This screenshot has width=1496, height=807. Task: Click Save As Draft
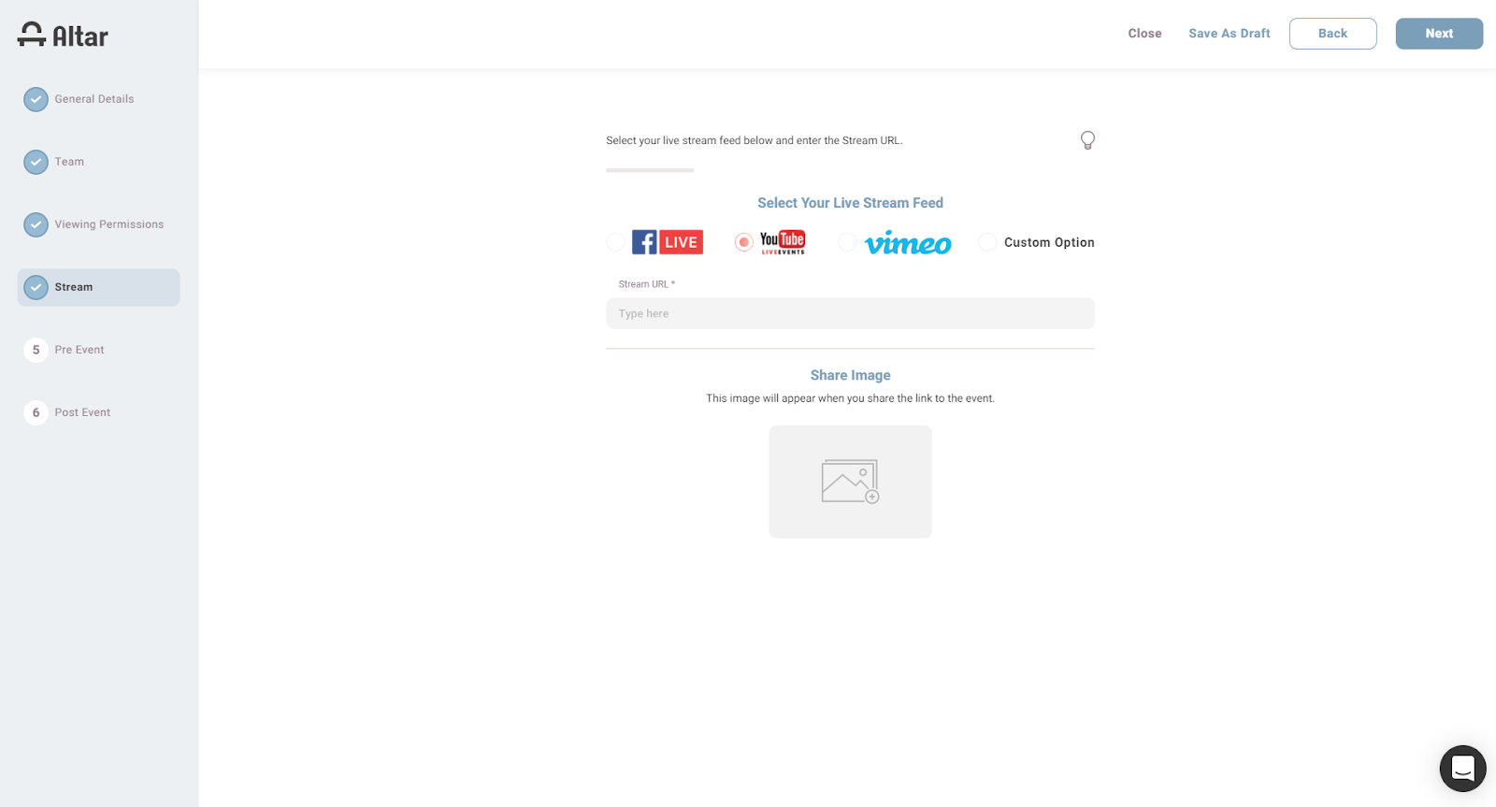(1230, 34)
